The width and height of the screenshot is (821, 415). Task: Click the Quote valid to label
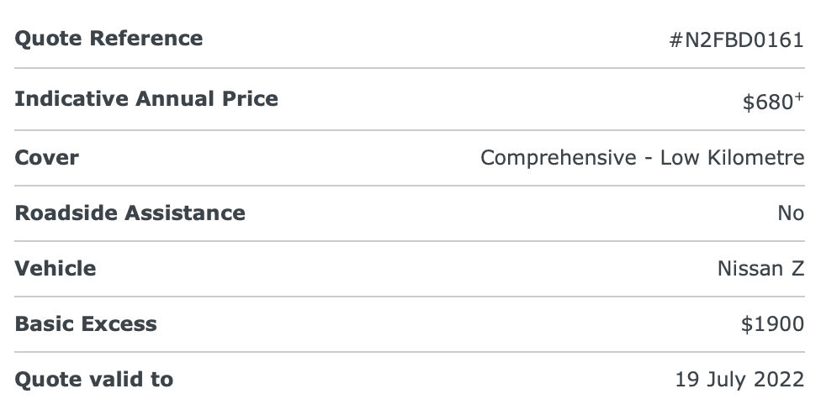pyautogui.click(x=93, y=380)
